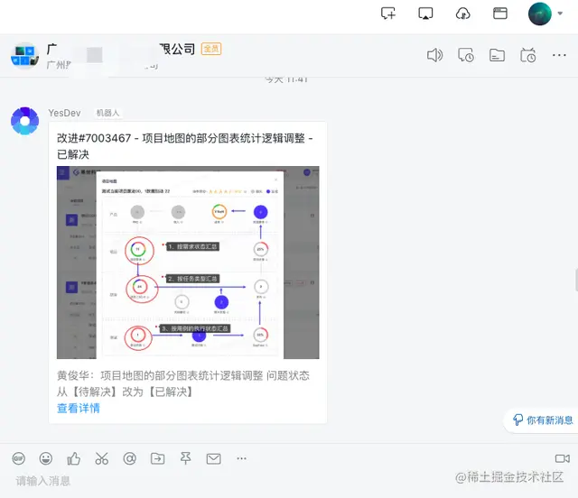Click the scrollbar handle on right edge

point(576,280)
